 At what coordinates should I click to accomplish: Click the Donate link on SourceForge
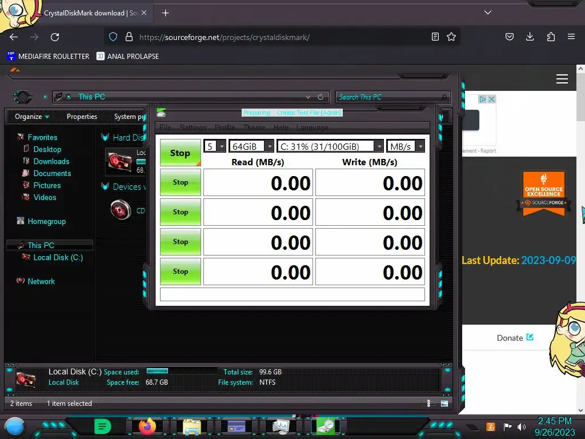[x=515, y=338]
